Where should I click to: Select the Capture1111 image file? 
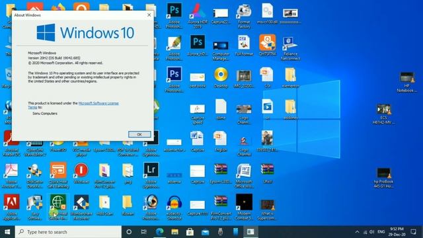(x=198, y=208)
